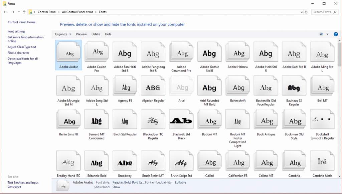Open the Font settings link
Viewport: 342px width, 194px height.
(x=16, y=31)
